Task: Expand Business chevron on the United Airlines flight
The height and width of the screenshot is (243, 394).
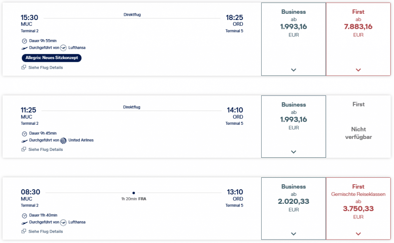Action: (x=294, y=152)
